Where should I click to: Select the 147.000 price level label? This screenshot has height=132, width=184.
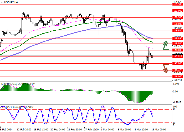click(178, 63)
